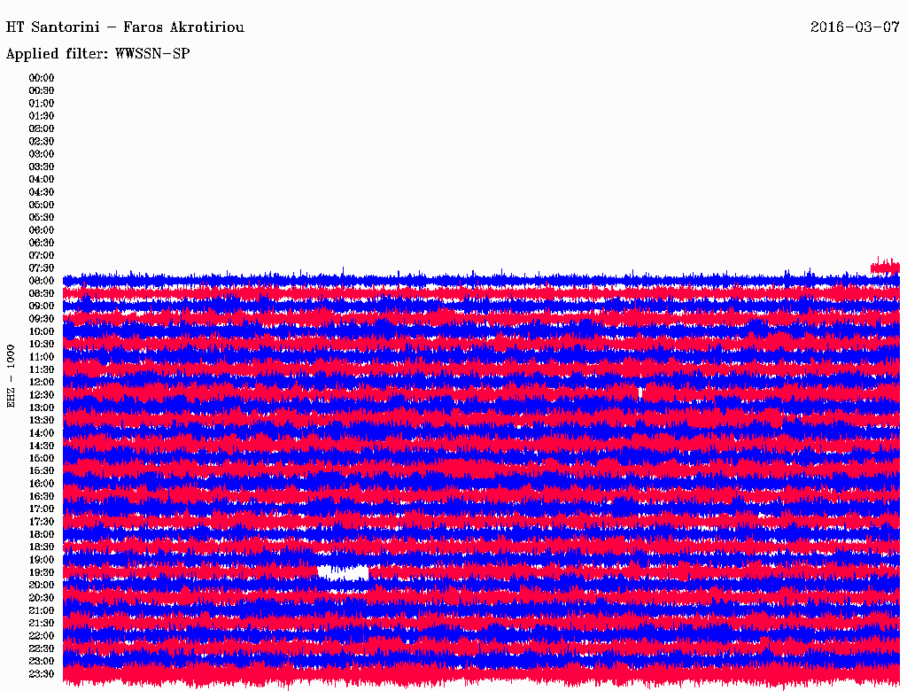Select the 06:00 time label
This screenshot has height=691, width=907.
(x=42, y=229)
